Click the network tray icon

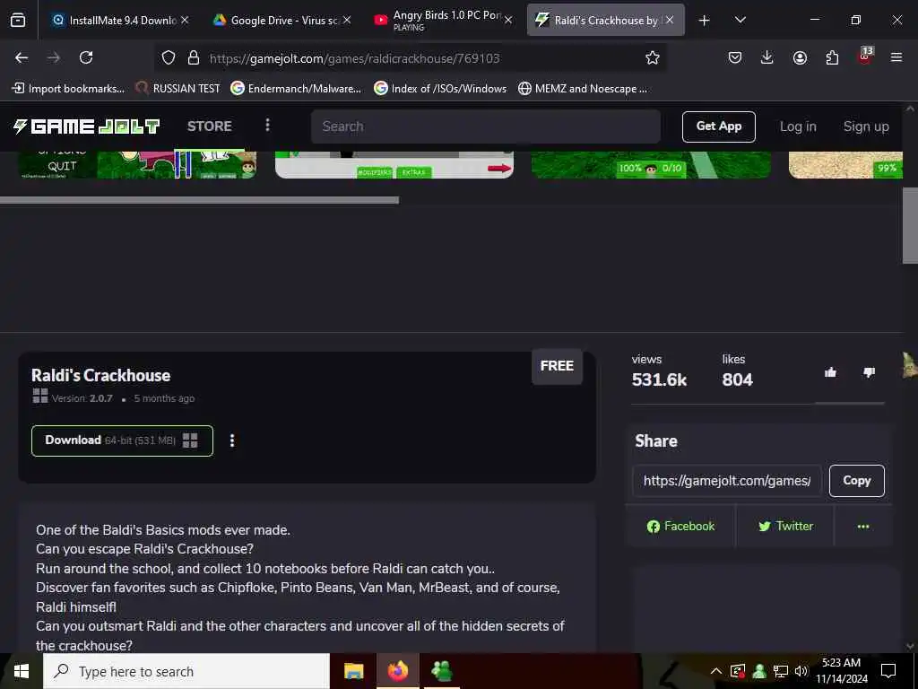point(781,671)
